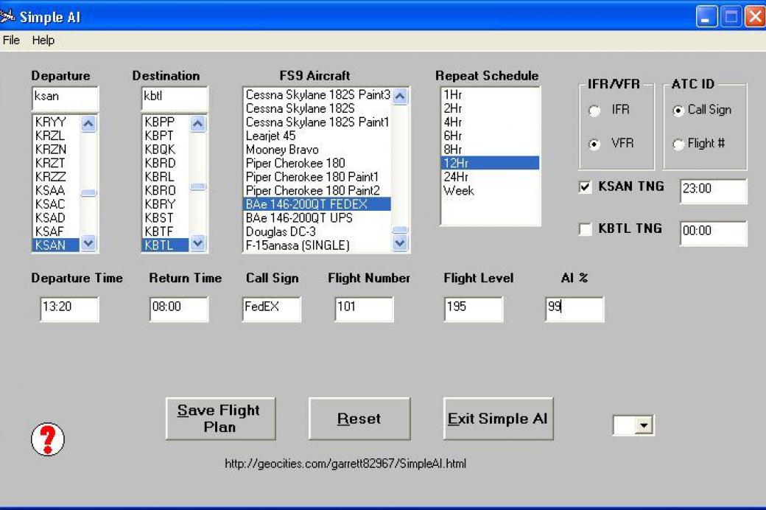Select 4Hr repeat schedule
This screenshot has height=510, width=766.
click(491, 122)
